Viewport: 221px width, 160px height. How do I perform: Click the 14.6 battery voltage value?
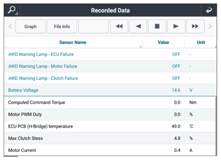pyautogui.click(x=176, y=90)
